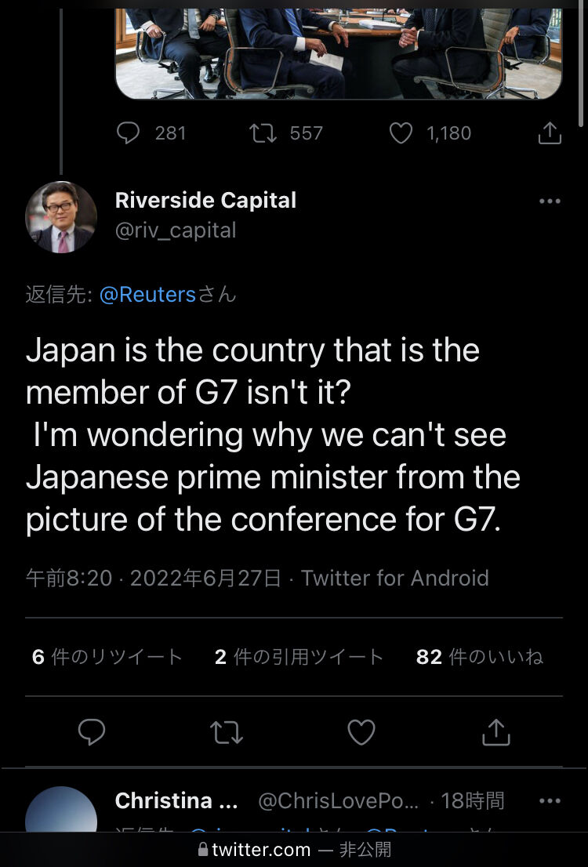Share Riverside Capital's tweet
The width and height of the screenshot is (588, 867).
point(496,732)
